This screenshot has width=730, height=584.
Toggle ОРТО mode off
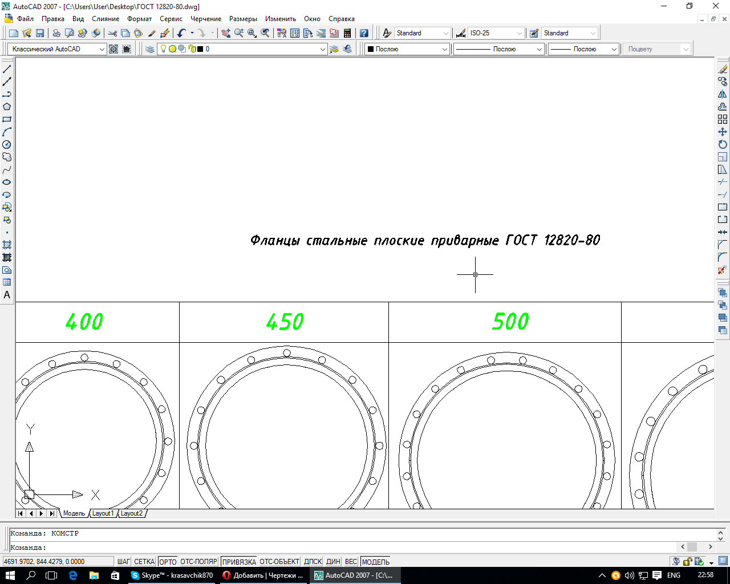point(168,562)
